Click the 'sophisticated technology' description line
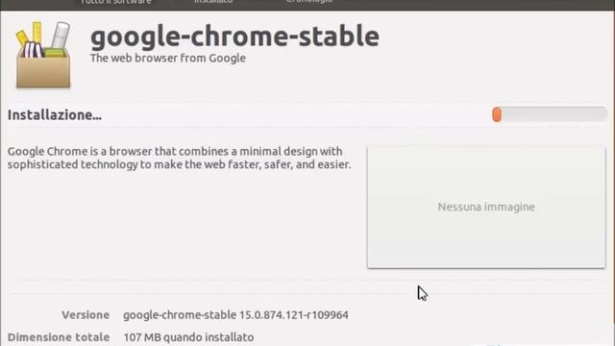This screenshot has height=346, width=615. point(180,164)
